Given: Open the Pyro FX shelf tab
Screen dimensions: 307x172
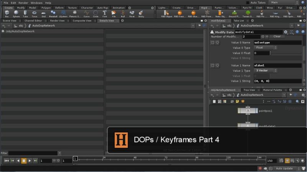Looking at the screenshot, I should pos(247,8).
